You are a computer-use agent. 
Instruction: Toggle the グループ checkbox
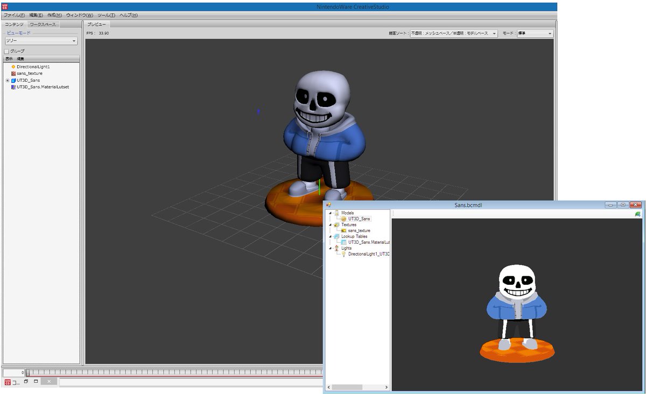6,51
